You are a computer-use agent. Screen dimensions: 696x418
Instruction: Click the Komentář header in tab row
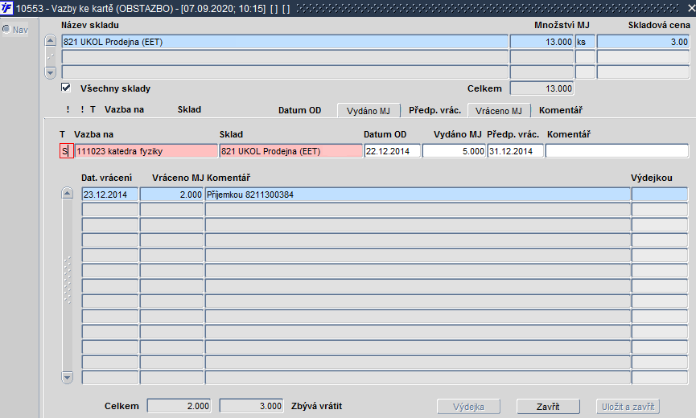[x=560, y=110]
